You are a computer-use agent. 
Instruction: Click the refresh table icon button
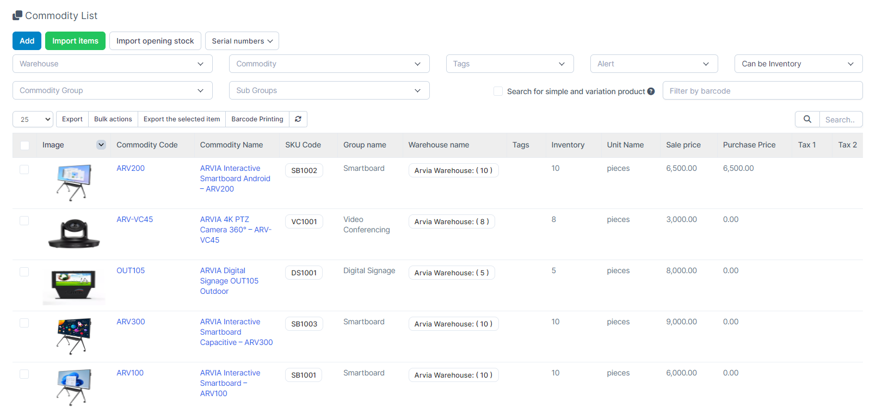pyautogui.click(x=298, y=119)
